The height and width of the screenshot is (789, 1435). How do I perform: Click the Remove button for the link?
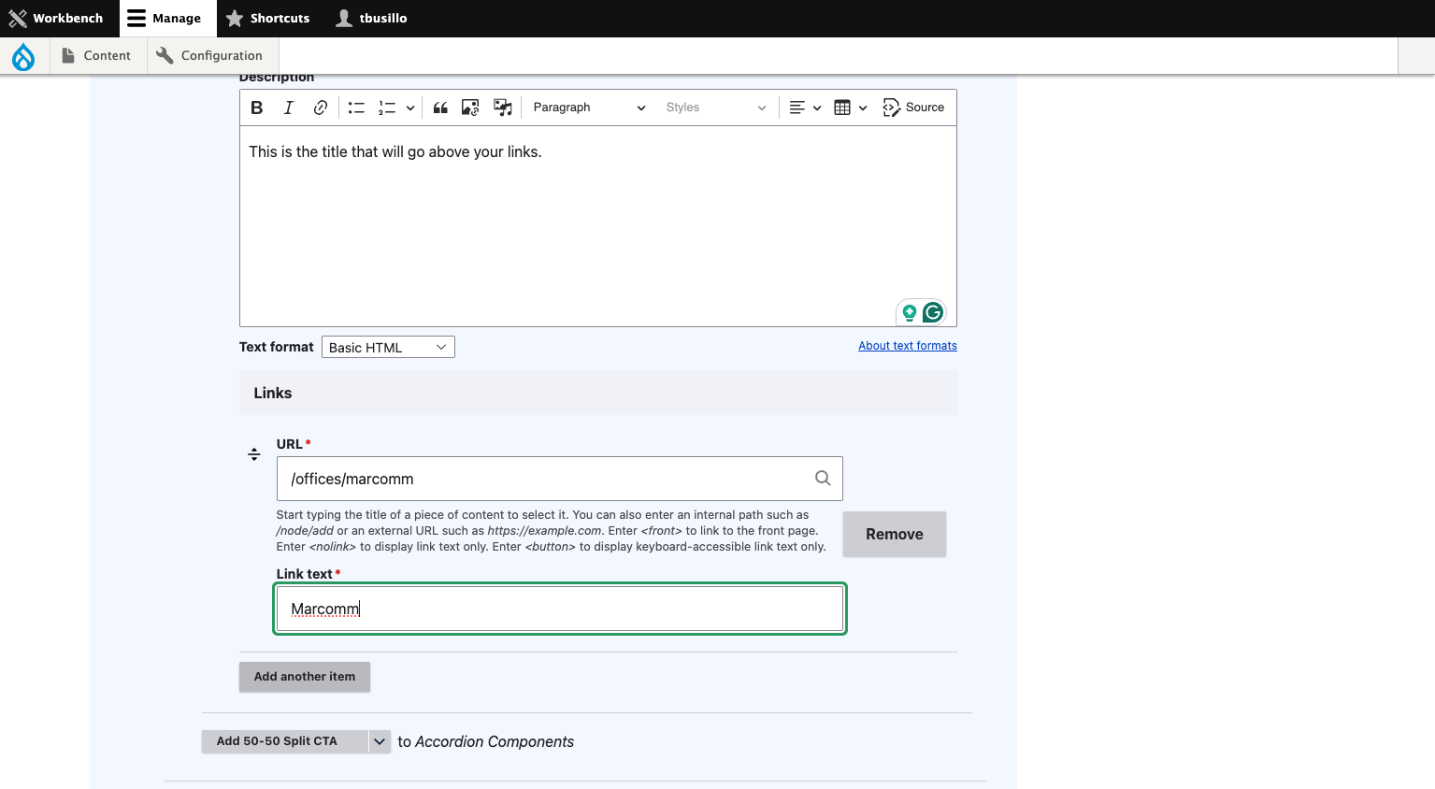895,534
